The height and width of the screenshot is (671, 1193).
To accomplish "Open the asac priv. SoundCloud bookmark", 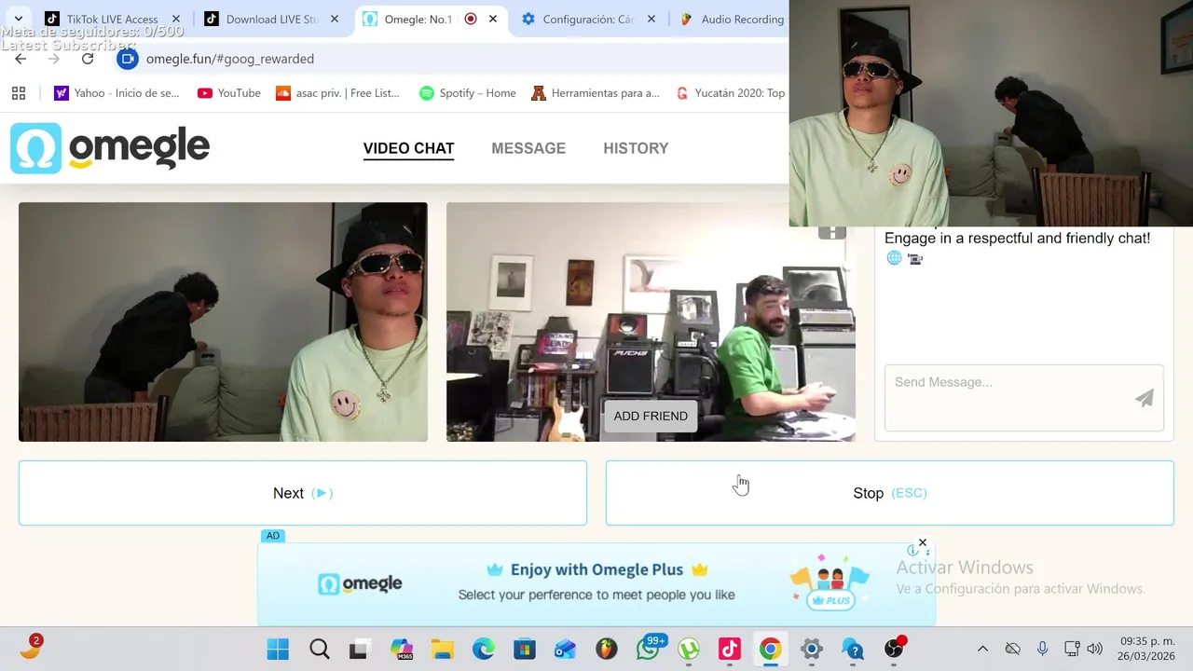I will 337,93.
